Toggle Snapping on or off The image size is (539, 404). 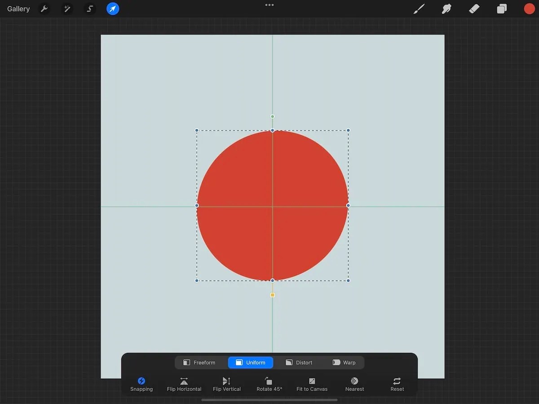click(141, 384)
